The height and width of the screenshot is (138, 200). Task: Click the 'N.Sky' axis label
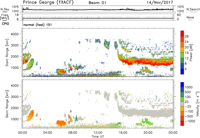tap(5, 9)
